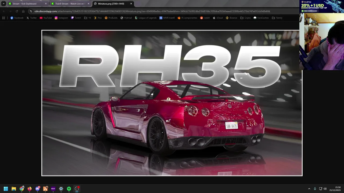Show hidden system tray icons
The image size is (344, 193).
(309, 189)
